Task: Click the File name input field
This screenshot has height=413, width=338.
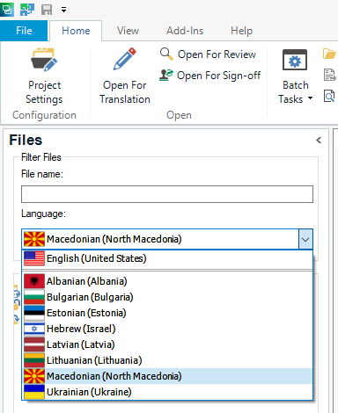Action: click(167, 194)
